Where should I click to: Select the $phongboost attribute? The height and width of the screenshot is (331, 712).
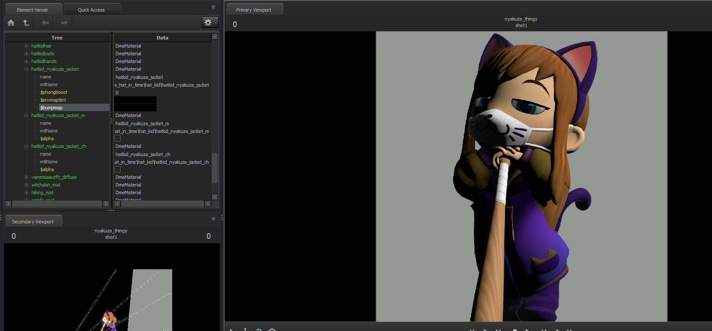tap(54, 92)
